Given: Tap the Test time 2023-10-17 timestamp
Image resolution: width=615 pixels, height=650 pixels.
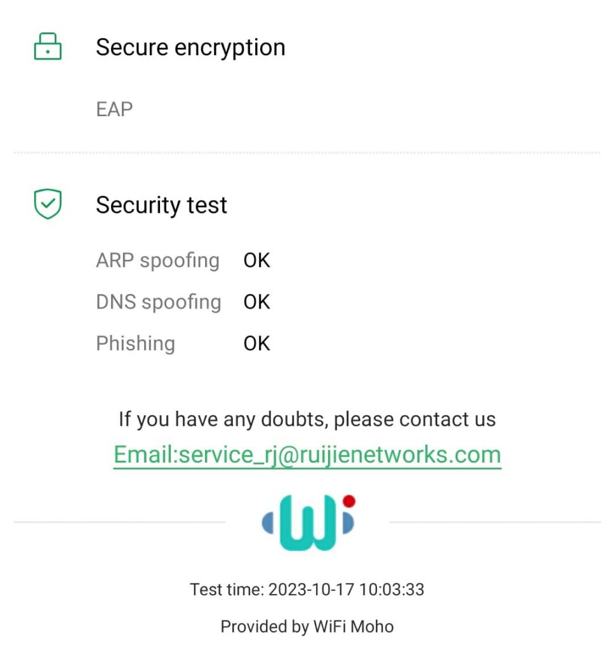Looking at the screenshot, I should [307, 590].
